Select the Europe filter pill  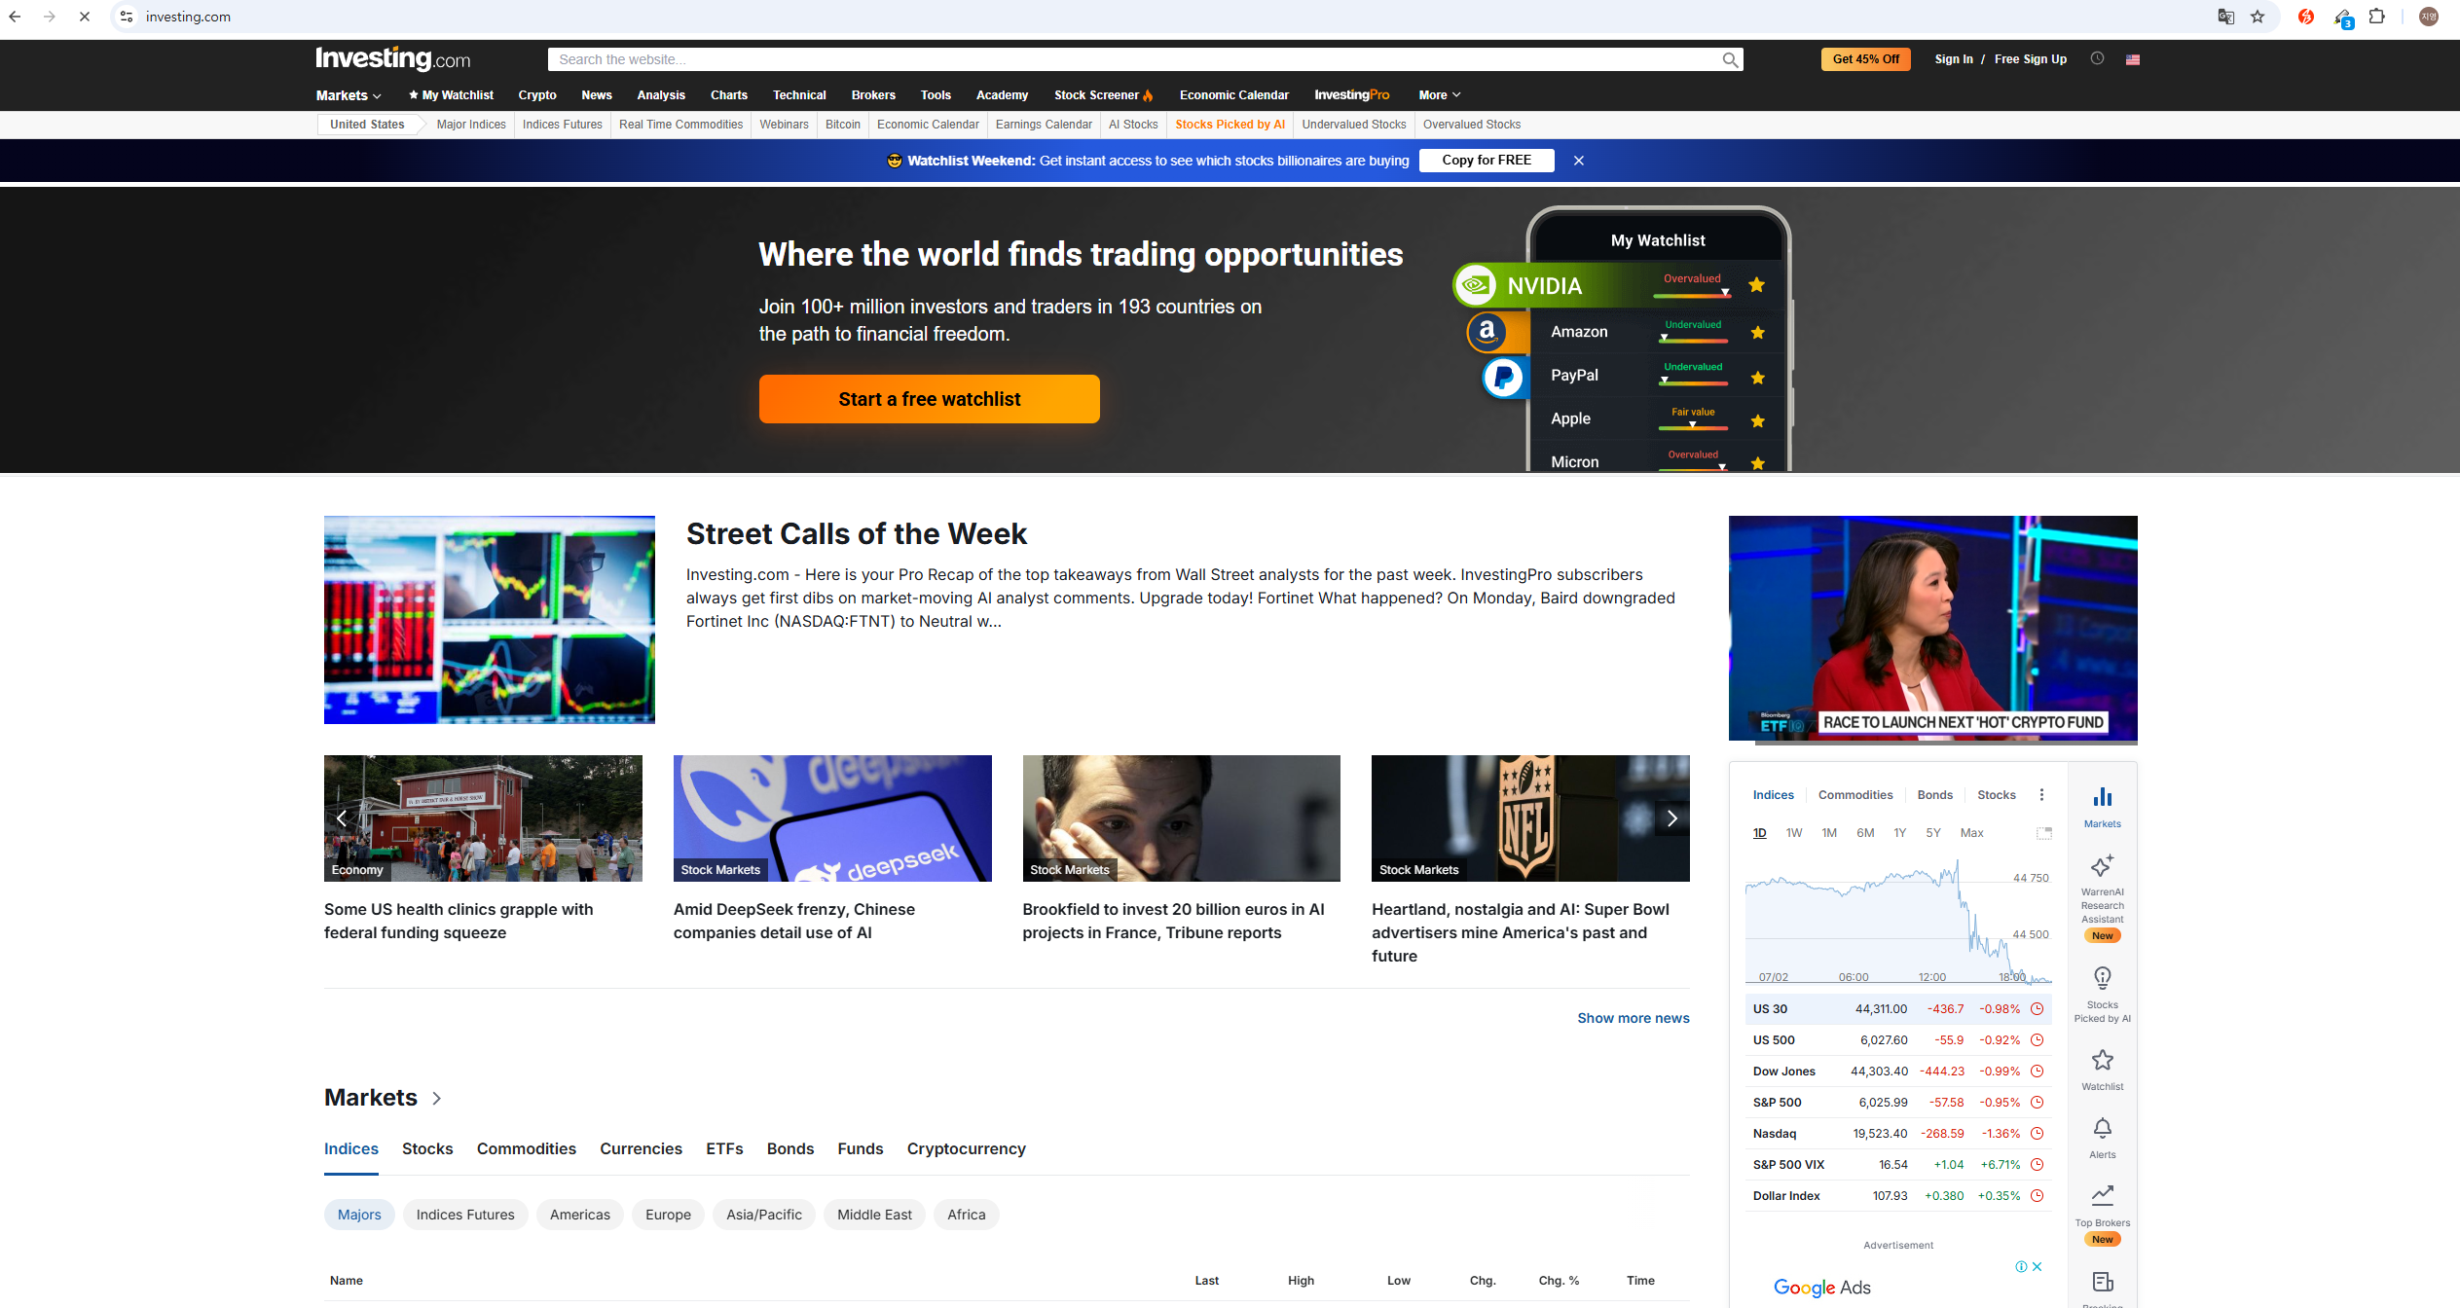coord(668,1215)
